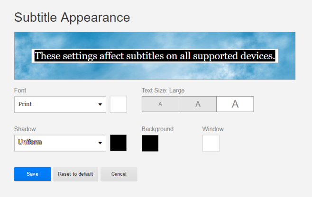
Task: Select the medium text size A
Action: [x=198, y=104]
